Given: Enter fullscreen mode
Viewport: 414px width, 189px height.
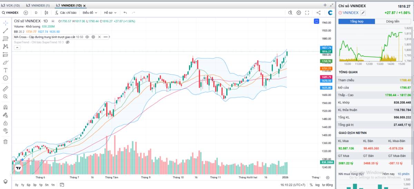Looking at the screenshot, I should tap(307, 13).
